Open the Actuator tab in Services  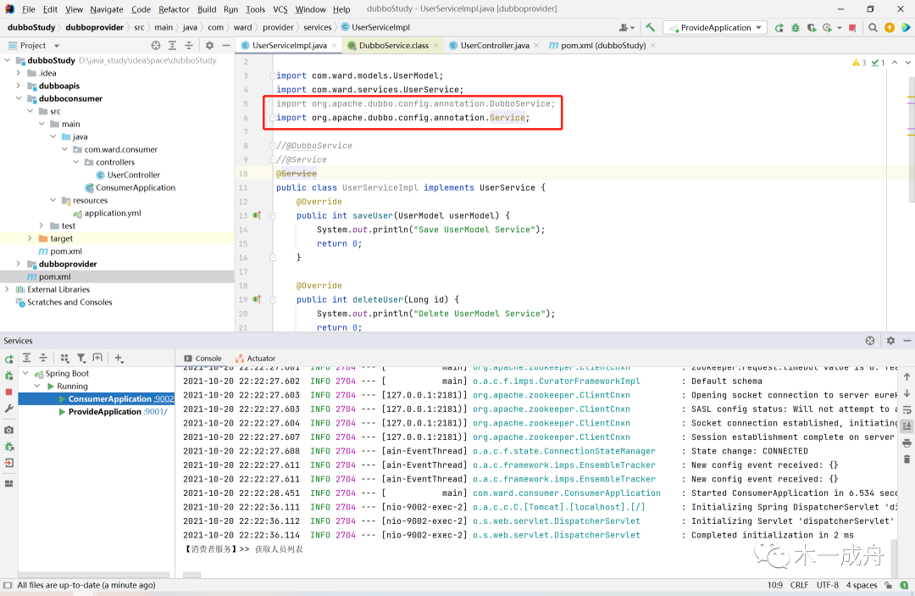261,359
